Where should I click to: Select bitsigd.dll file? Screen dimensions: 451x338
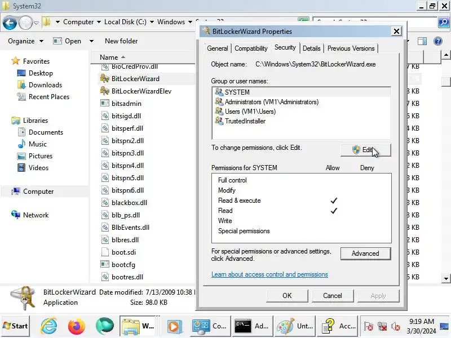point(126,116)
